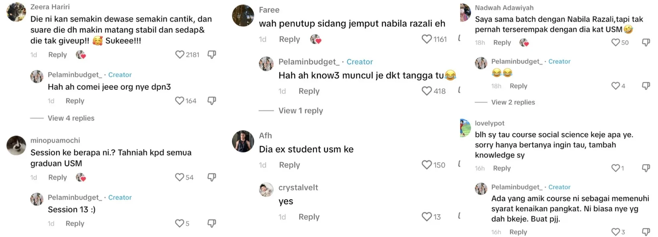Expand 'View 2 replies' under Nadwah Adawiyah
The image size is (658, 237).
tap(513, 102)
